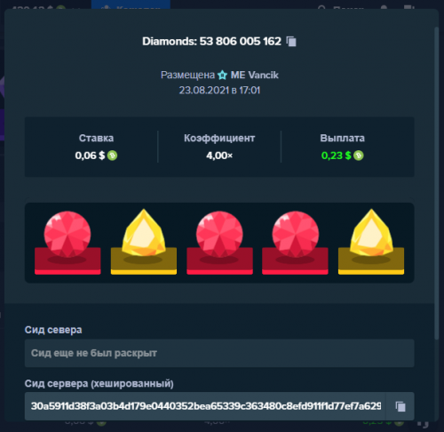Screen dimensions: 444x432
Task: Click the highlighted tab behind the modal
Action: click(x=131, y=4)
